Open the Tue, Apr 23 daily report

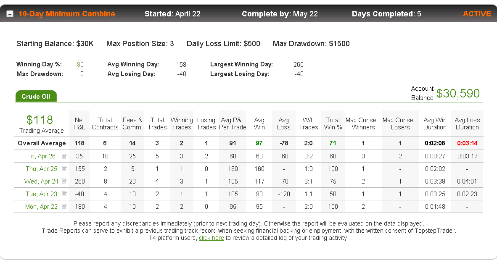41,194
